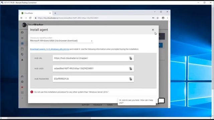Click the HUB USER text field

(x=93, y=69)
